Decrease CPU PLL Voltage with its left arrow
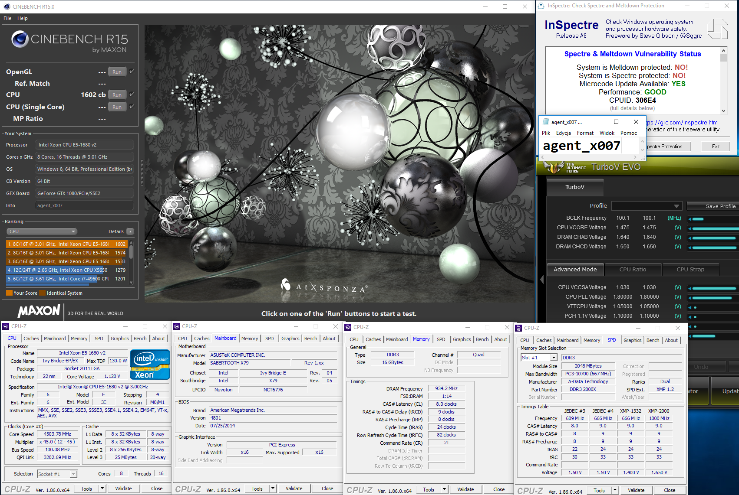Screen dimensions: 739x495 (690, 298)
